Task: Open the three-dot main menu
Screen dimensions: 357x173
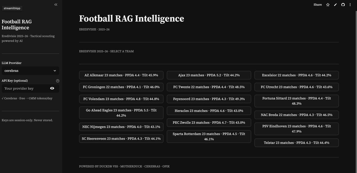Action: coord(350,4)
